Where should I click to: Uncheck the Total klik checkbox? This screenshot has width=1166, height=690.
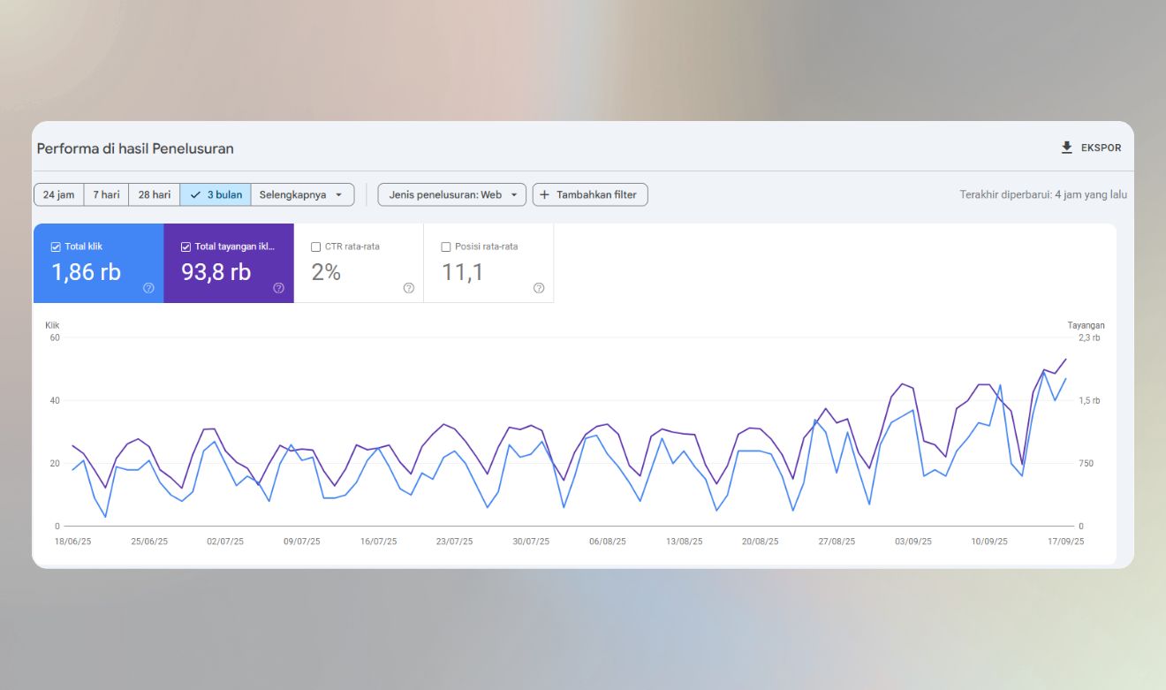[x=56, y=247]
